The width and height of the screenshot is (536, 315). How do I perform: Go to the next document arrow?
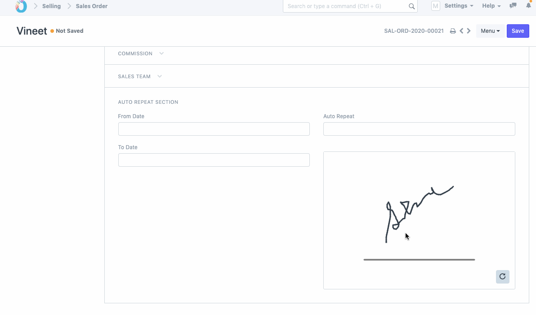469,31
